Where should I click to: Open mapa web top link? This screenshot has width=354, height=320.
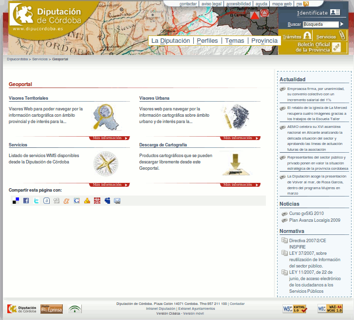click(x=282, y=4)
